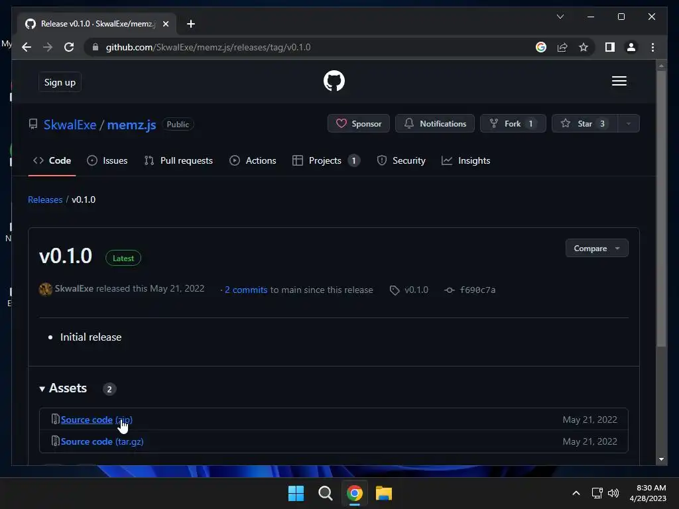Click the page scrollbar thumb
679x509 pixels.
pos(661,209)
